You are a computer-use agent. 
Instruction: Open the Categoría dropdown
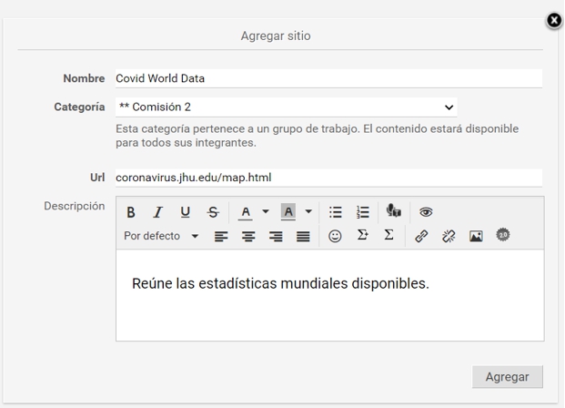(x=286, y=107)
